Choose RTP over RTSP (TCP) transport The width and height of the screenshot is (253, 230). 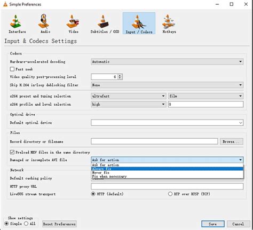coord(170,194)
